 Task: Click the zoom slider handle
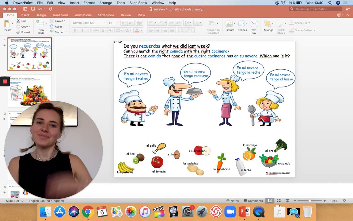[310, 201]
